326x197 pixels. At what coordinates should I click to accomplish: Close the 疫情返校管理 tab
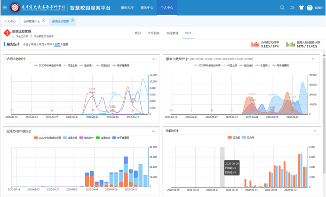coord(72,20)
